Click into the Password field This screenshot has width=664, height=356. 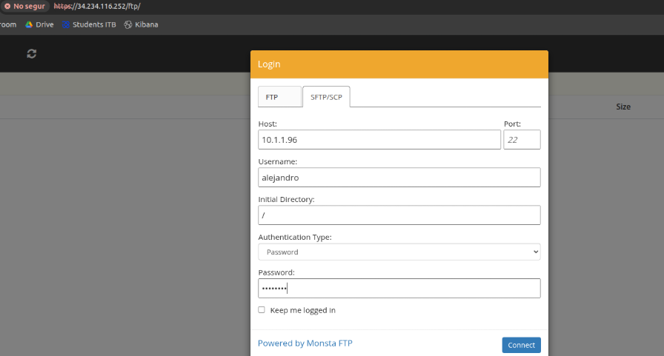tap(399, 288)
